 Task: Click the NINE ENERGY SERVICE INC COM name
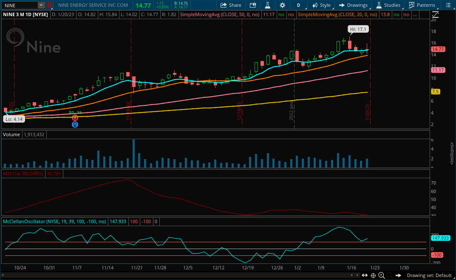pos(93,5)
